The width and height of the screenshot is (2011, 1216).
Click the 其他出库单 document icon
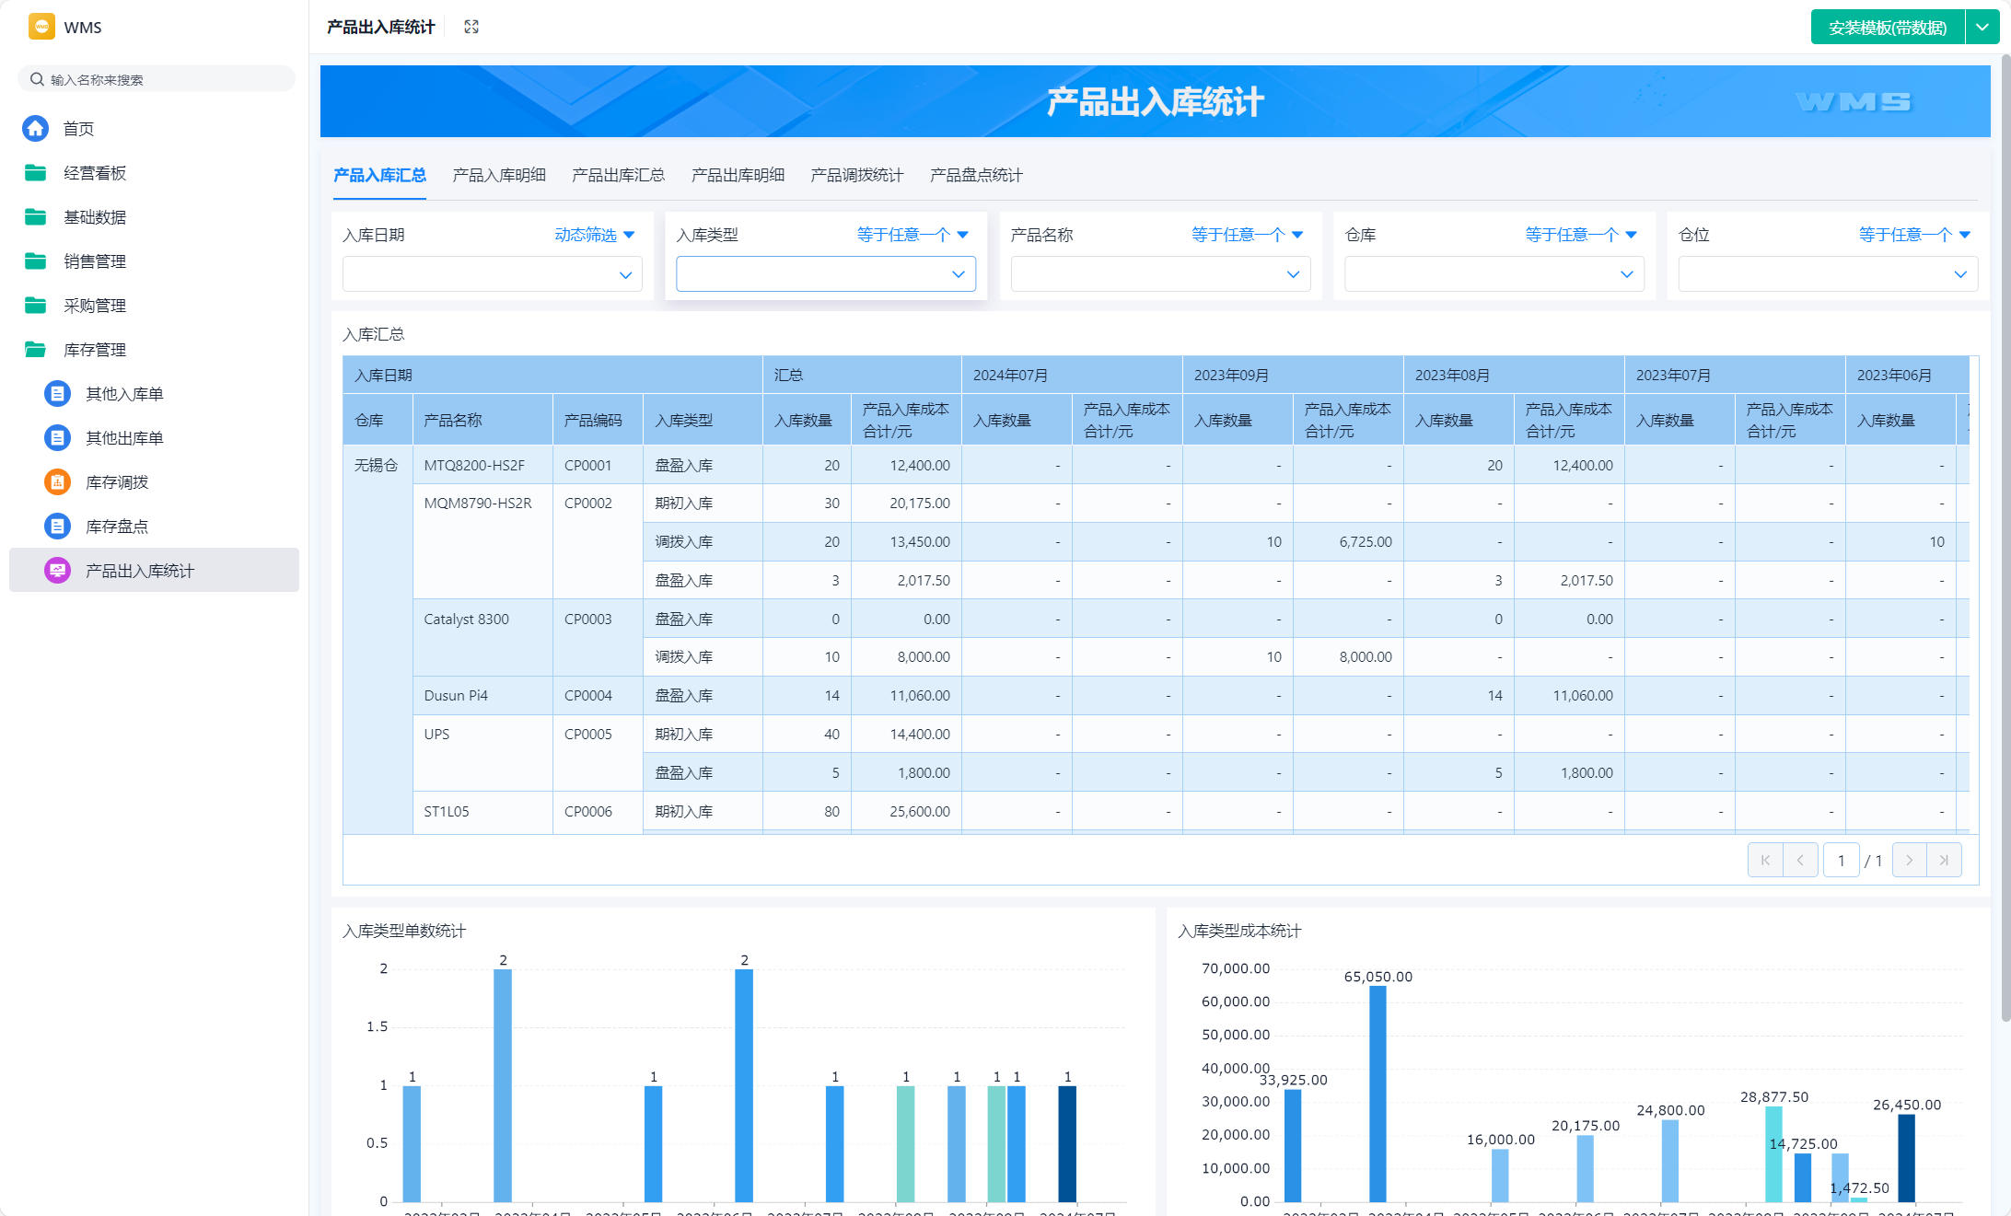(57, 438)
